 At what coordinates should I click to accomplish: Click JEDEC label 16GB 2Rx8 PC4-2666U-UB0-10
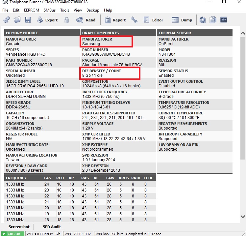click(35, 86)
